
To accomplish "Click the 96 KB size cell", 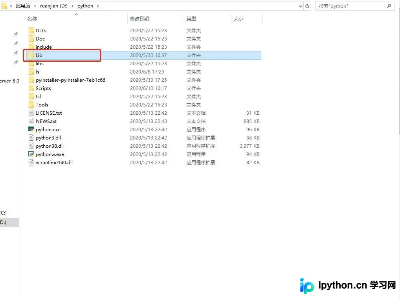I will click(253, 129).
